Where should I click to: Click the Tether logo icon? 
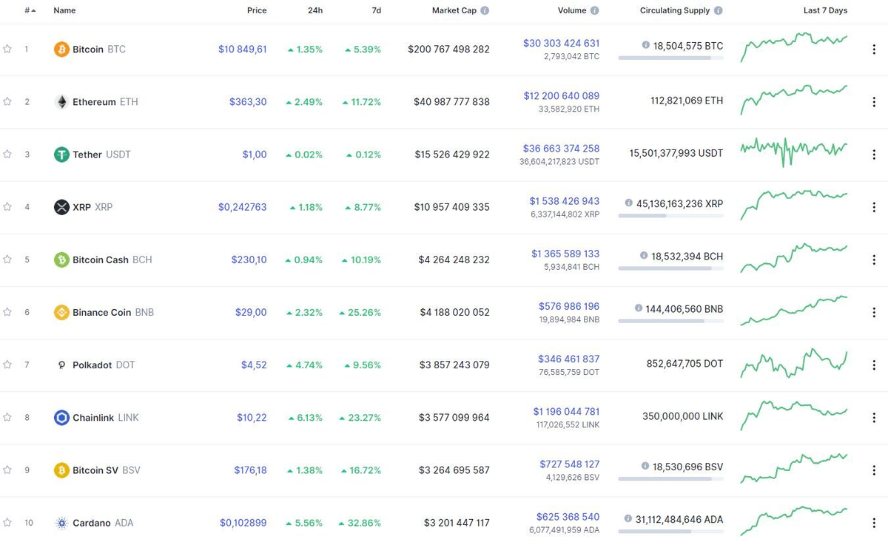(x=61, y=155)
